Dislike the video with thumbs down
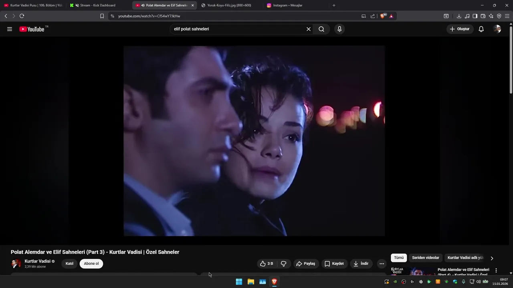 [x=284, y=264]
